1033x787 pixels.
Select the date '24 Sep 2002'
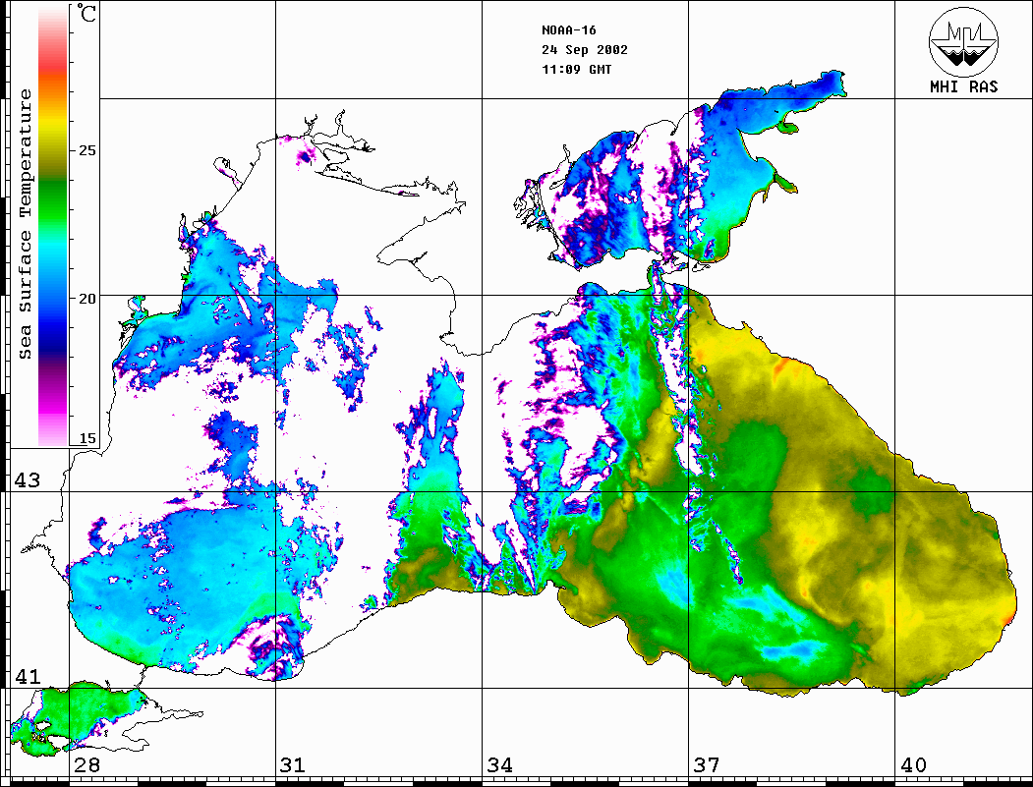point(585,50)
